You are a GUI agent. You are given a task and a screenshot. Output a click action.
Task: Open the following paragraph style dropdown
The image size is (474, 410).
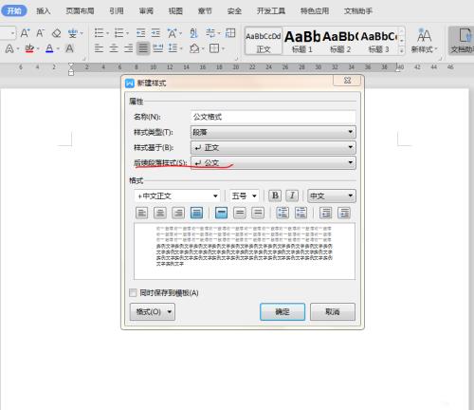pos(273,162)
